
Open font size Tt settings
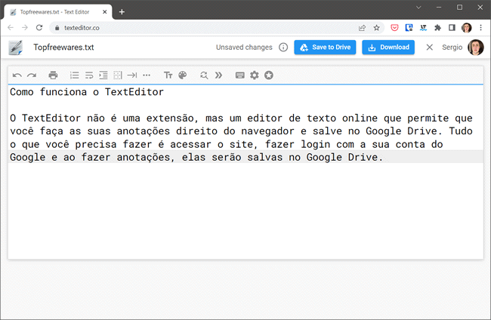coord(168,75)
